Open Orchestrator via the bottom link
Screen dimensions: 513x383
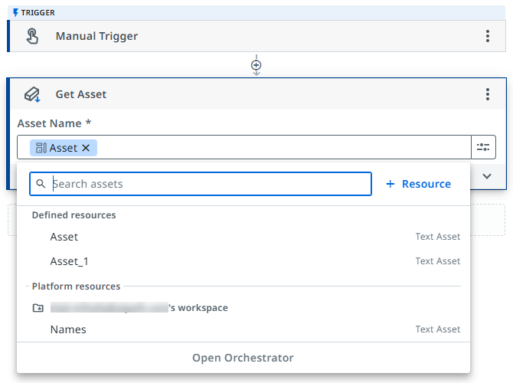243,358
